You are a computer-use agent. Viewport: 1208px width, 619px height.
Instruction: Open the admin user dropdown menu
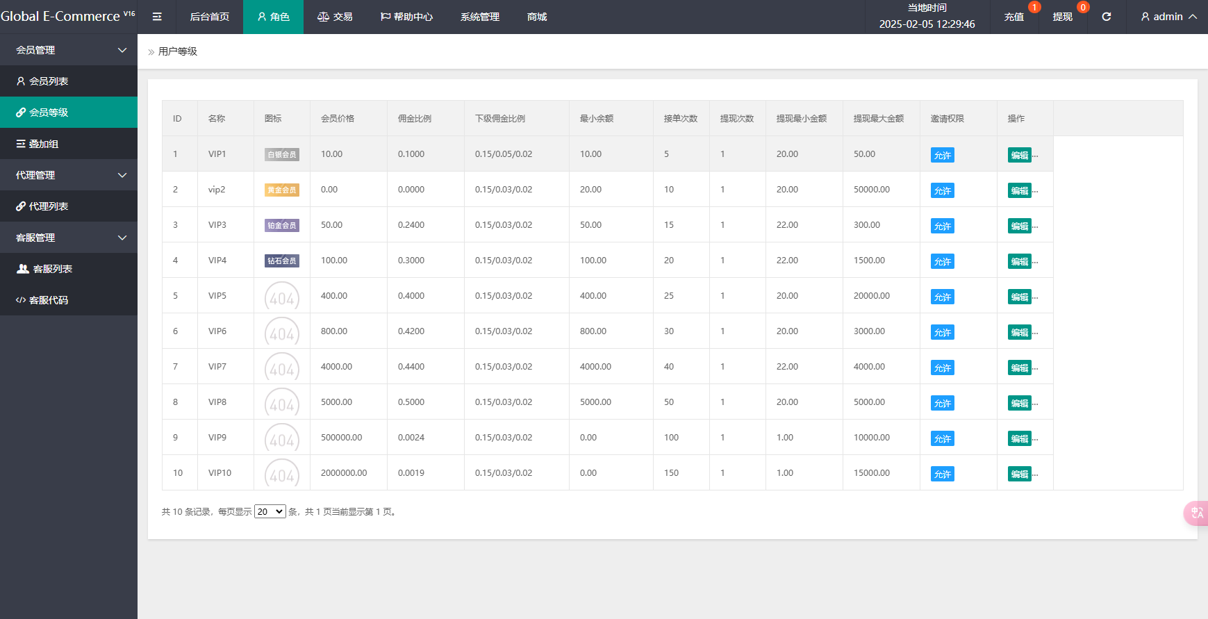pyautogui.click(x=1168, y=17)
